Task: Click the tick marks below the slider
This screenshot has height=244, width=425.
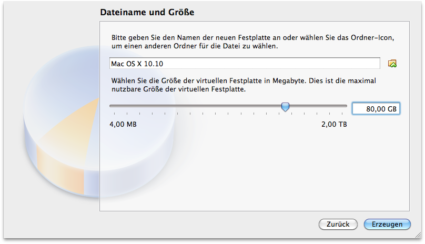Action: coord(210,113)
